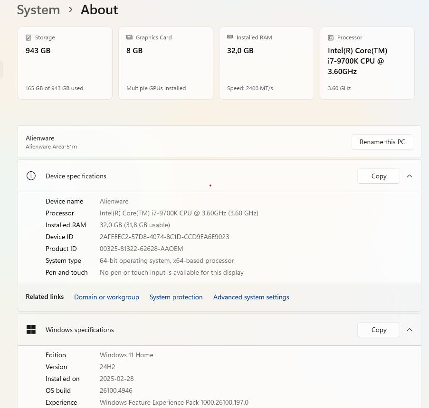
Task: Click the Alienware Area-51m model label
Action: tap(51, 147)
